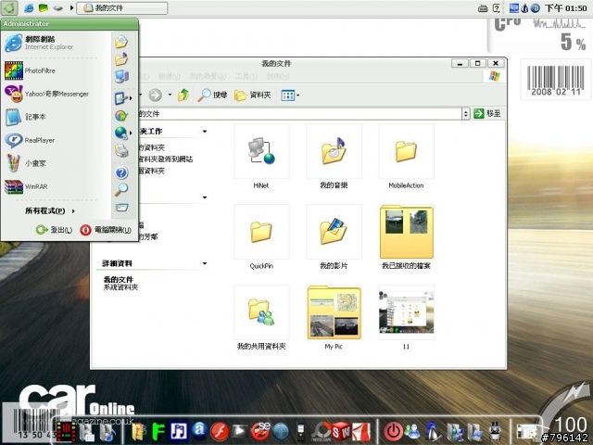Open the penguin icon in the dock
Image resolution: width=593 pixels, height=445 pixels.
[434, 432]
